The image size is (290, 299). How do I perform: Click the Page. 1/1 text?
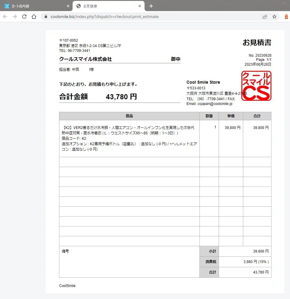pyautogui.click(x=264, y=60)
